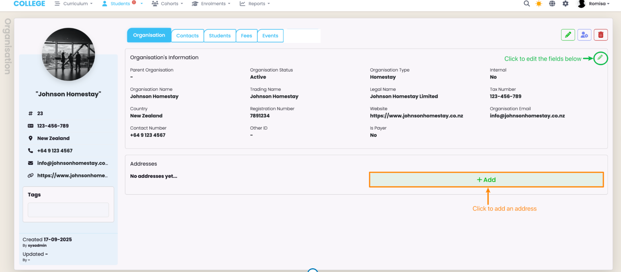Click the globe language icon
621x272 pixels.
click(552, 4)
